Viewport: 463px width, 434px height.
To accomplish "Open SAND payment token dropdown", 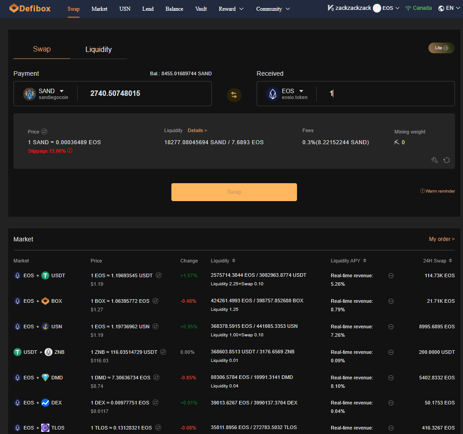I will click(62, 91).
